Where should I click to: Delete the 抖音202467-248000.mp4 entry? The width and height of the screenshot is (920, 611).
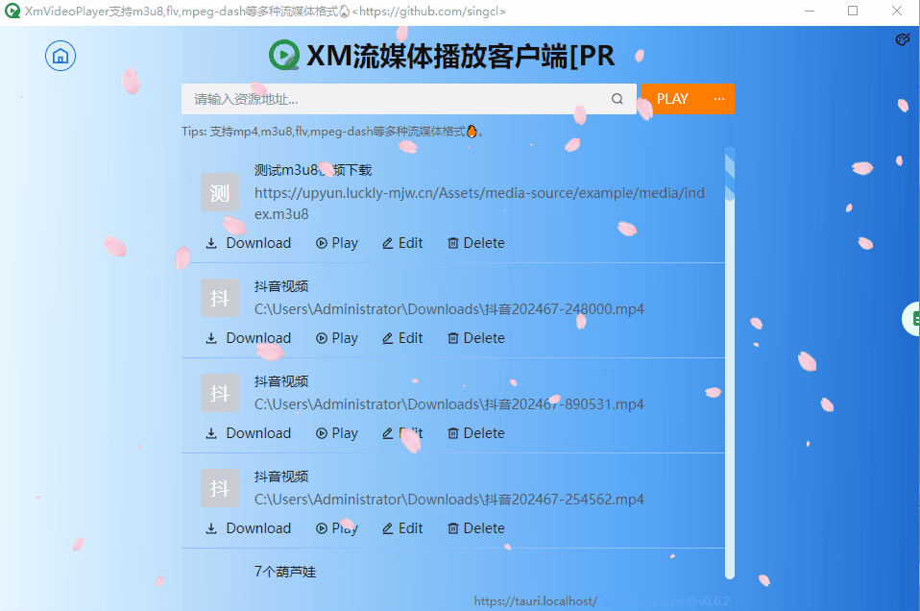[x=475, y=338]
